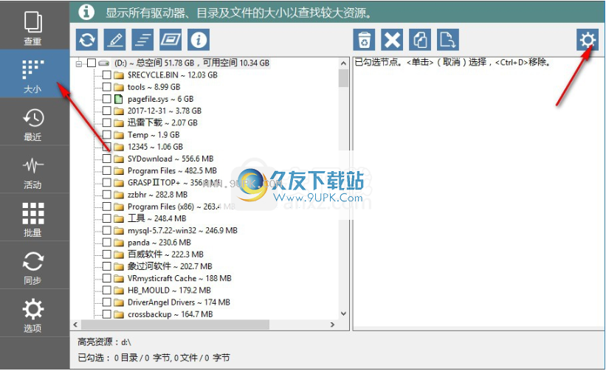Viewport: 606px width, 371px height.
Task: Tick the 2017-12-31 folder checkbox
Action: (107, 111)
